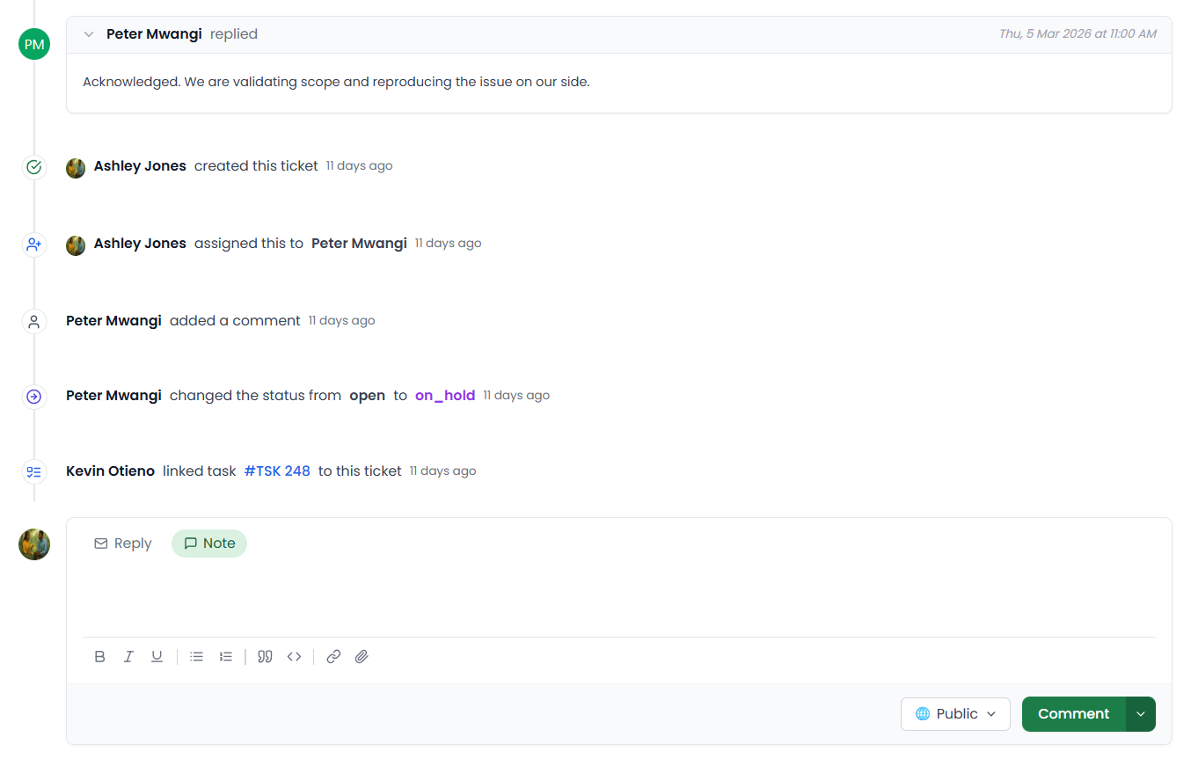Open the linked task #TSK 248
Image resolution: width=1191 pixels, height=759 pixels.
(277, 471)
